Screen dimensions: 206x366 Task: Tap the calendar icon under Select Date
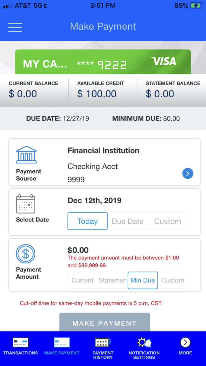(26, 204)
